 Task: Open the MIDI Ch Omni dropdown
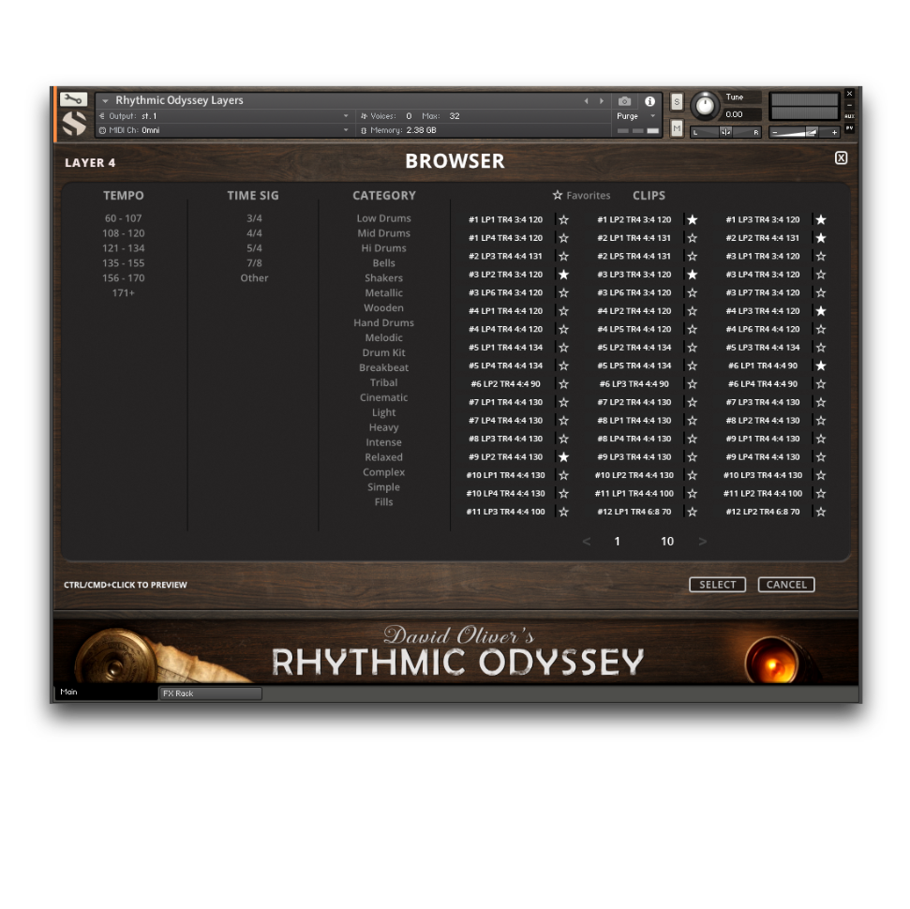[x=346, y=130]
